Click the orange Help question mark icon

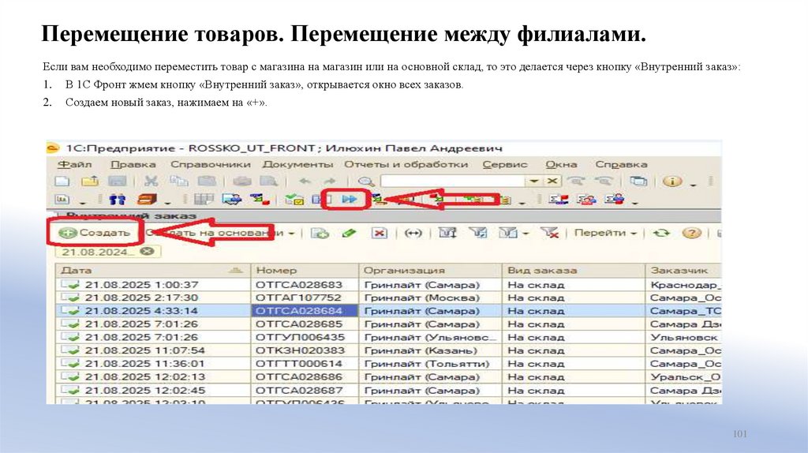pyautogui.click(x=691, y=233)
